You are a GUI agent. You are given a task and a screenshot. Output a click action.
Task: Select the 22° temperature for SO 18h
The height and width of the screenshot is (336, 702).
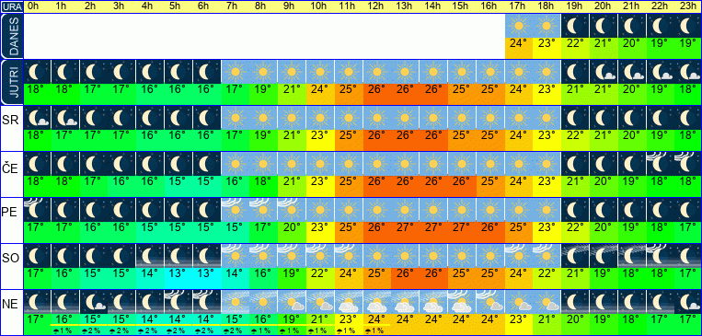(547, 273)
